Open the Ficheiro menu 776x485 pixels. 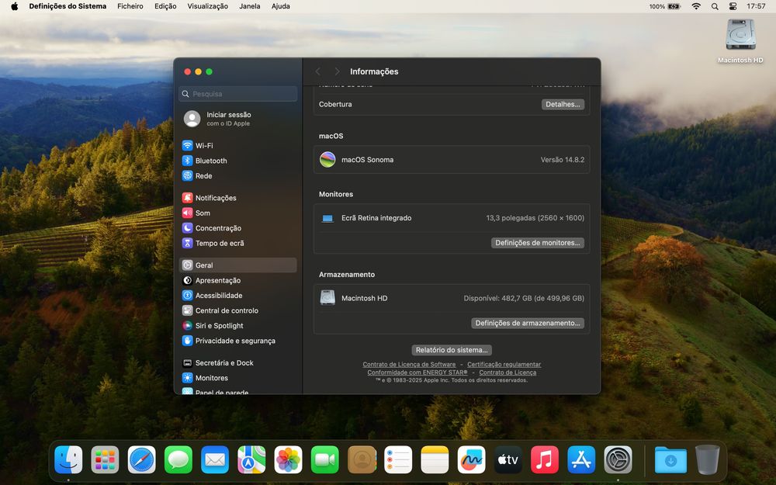[130, 6]
